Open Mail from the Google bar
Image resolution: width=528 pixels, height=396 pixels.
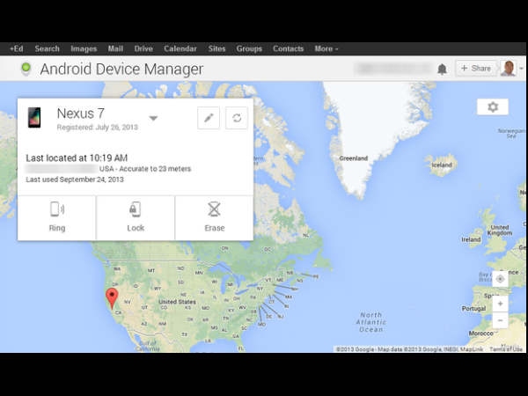point(115,48)
